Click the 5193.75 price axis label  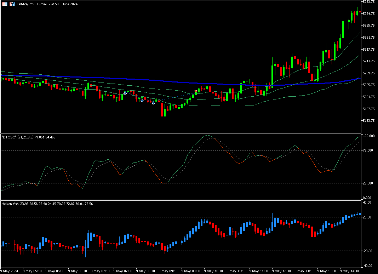click(368, 121)
